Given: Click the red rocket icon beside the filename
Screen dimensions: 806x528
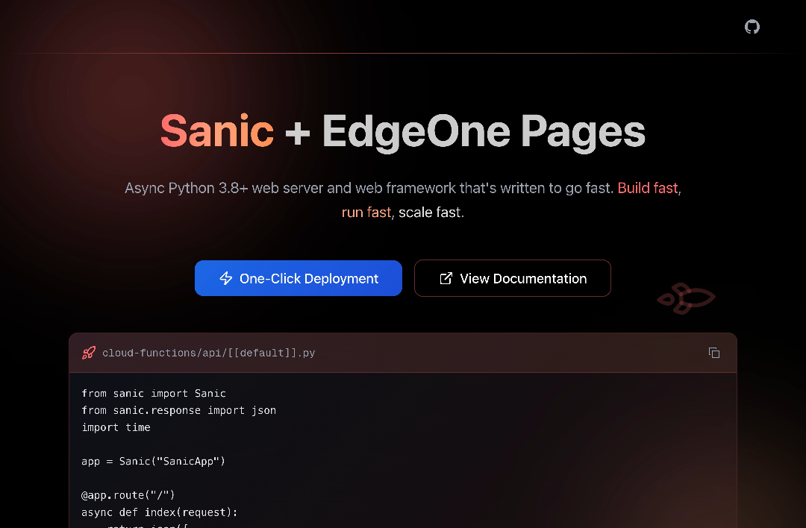Looking at the screenshot, I should coord(89,353).
